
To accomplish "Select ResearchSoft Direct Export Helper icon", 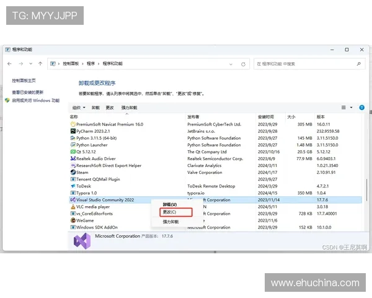I will click(x=73, y=165).
